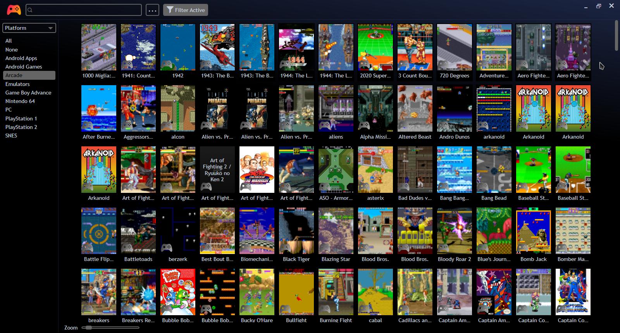The height and width of the screenshot is (333, 620).
Task: Filter by Android Games
Action: [29, 67]
